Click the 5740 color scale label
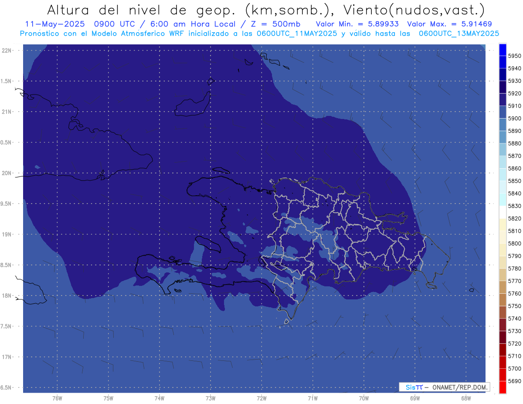Viewport: 523px width, 404px height. tap(515, 319)
